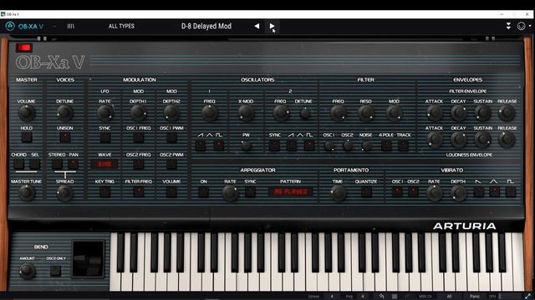Turn arpeggiator ON button
The image size is (535, 300).
pos(203,192)
